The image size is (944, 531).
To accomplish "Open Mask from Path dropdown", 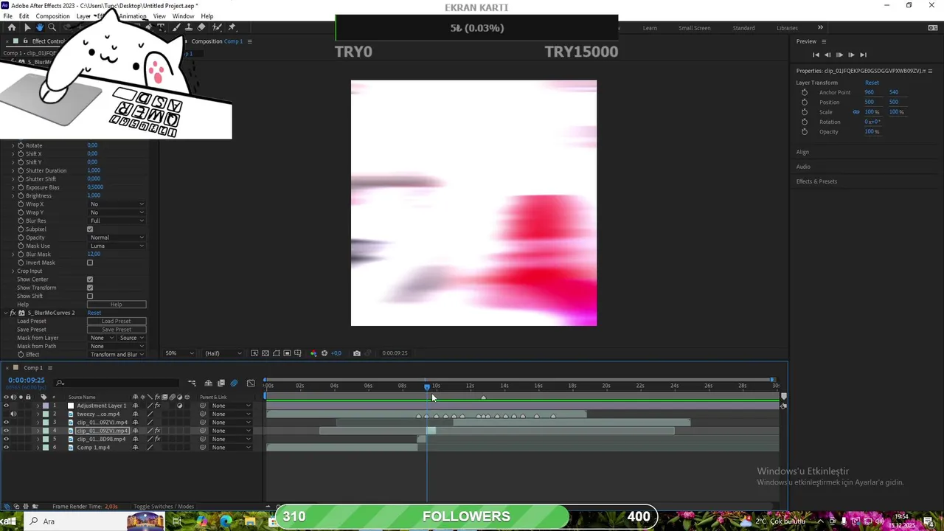I will [x=117, y=346].
